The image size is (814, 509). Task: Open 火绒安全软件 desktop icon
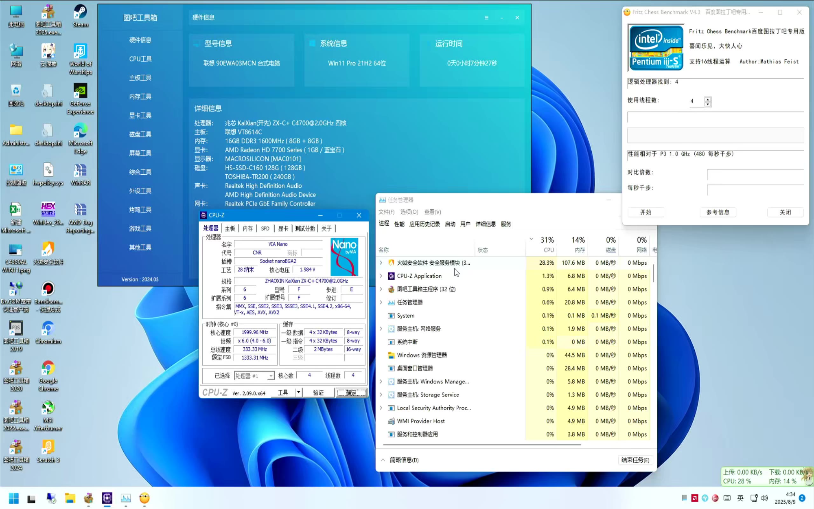(x=48, y=253)
